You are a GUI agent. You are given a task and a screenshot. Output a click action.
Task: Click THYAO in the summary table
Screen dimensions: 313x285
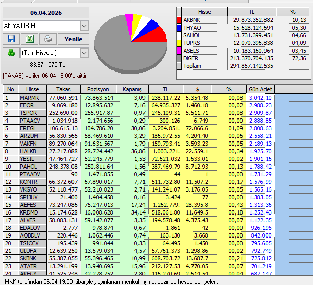(204, 28)
